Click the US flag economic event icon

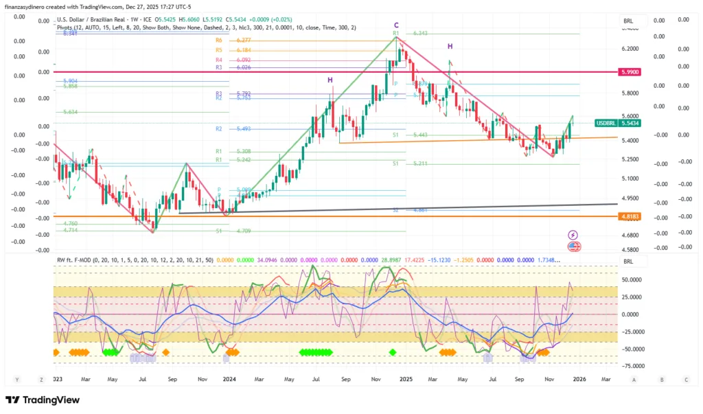tap(573, 246)
